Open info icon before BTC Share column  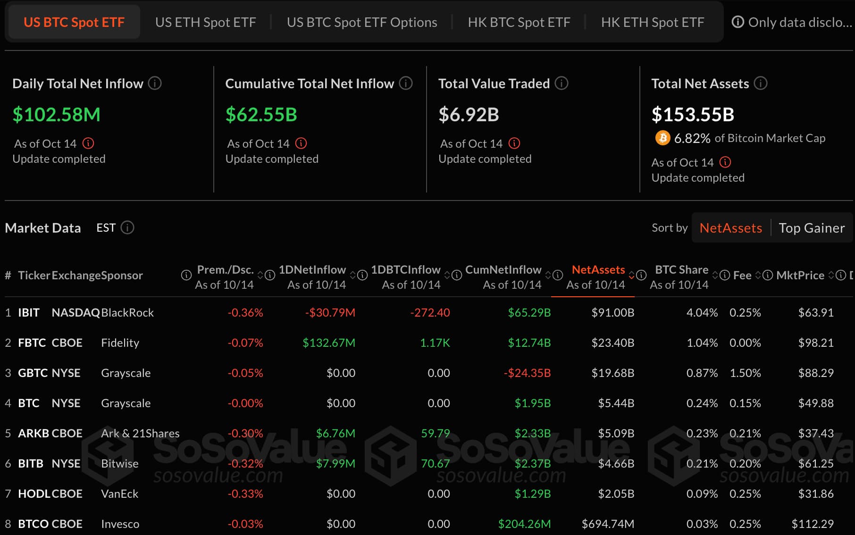click(641, 275)
